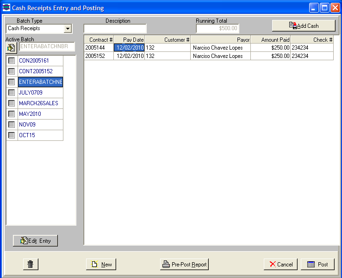Check the CON2005161 batch checkbox
Image resolution: width=342 pixels, height=278 pixels.
12,61
